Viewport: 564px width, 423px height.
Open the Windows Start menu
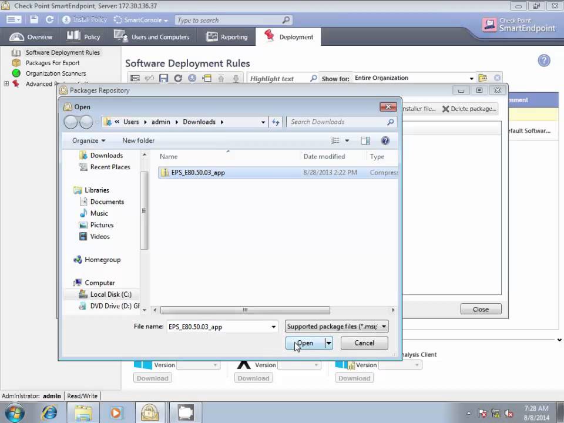15,412
